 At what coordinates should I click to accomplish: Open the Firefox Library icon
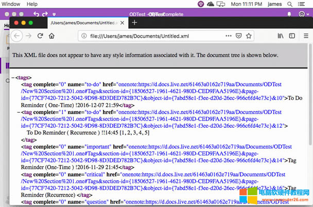pyautogui.click(x=281, y=36)
